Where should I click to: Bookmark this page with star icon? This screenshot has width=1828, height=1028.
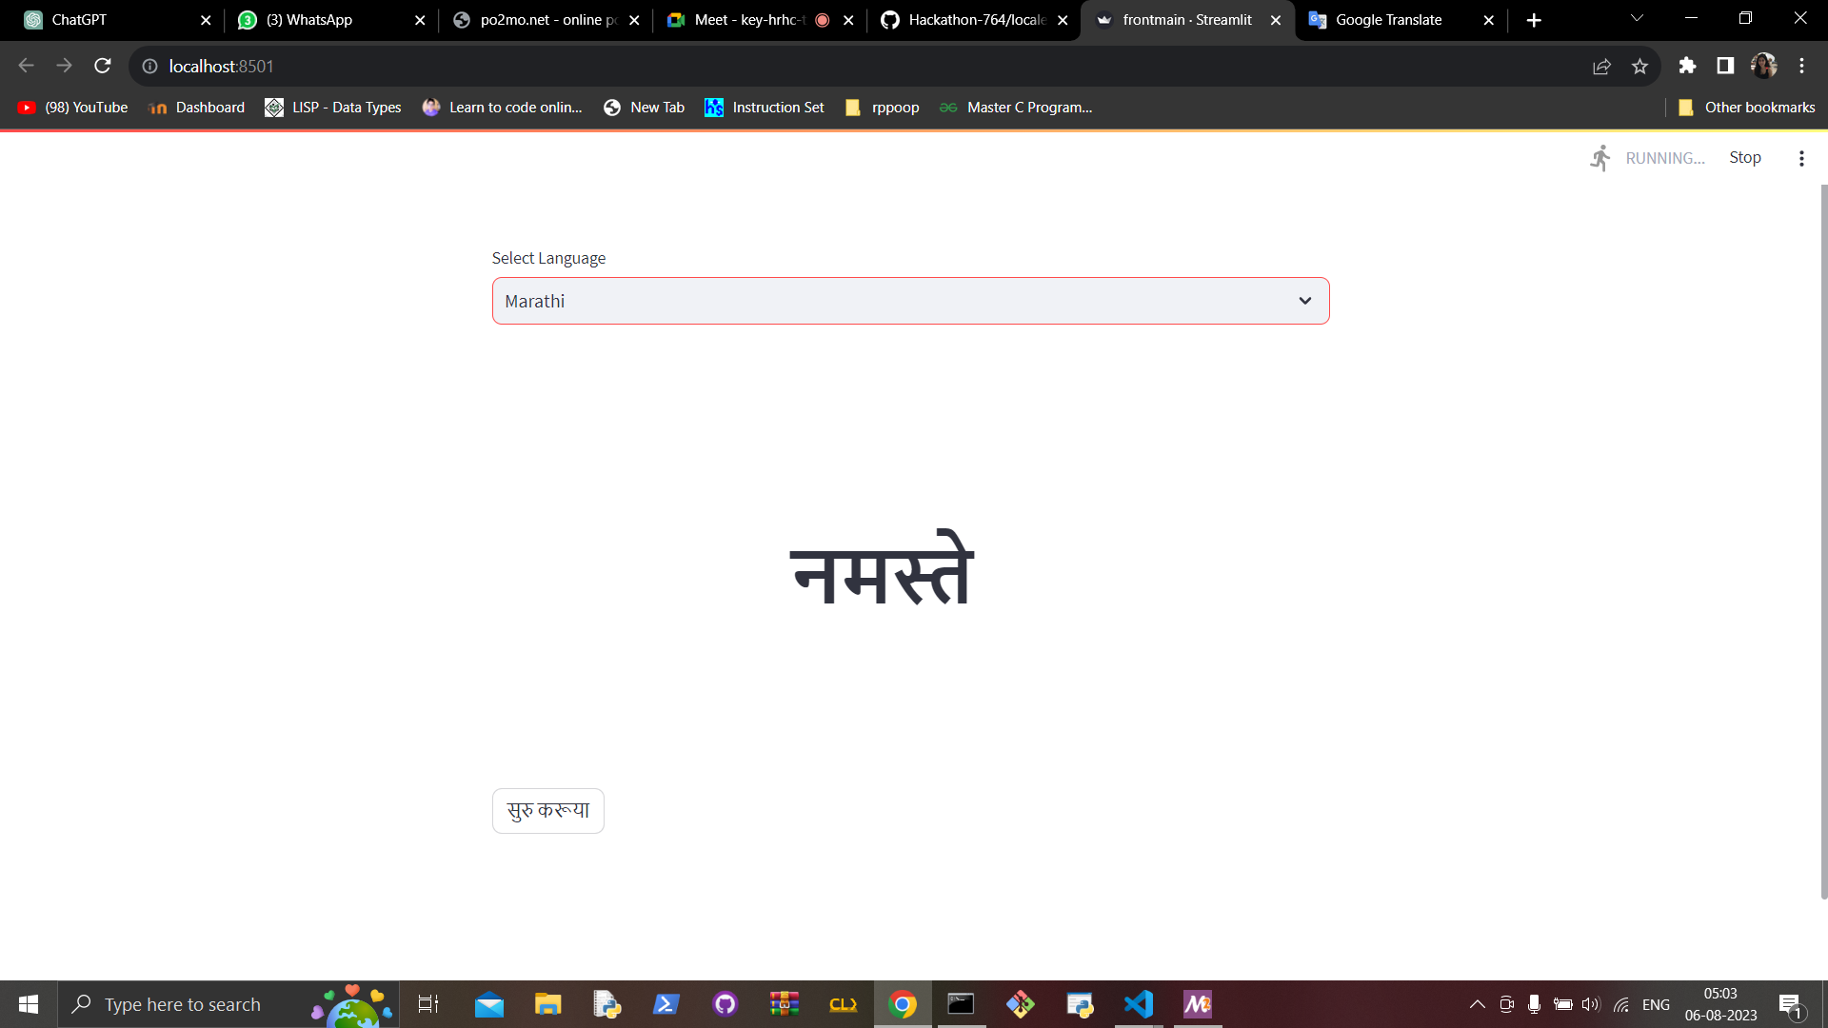point(1639,66)
